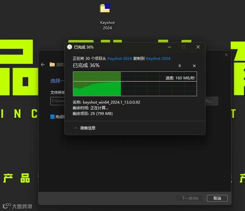Click the 取消 button in extract wizard
The image size is (245, 211).
[x=217, y=198]
